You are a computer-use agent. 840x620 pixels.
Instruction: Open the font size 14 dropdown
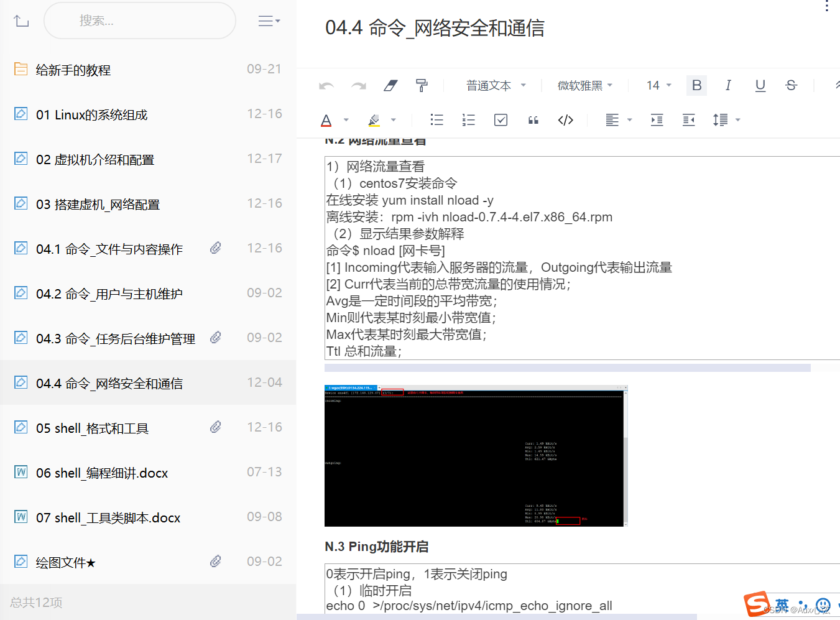pos(659,85)
